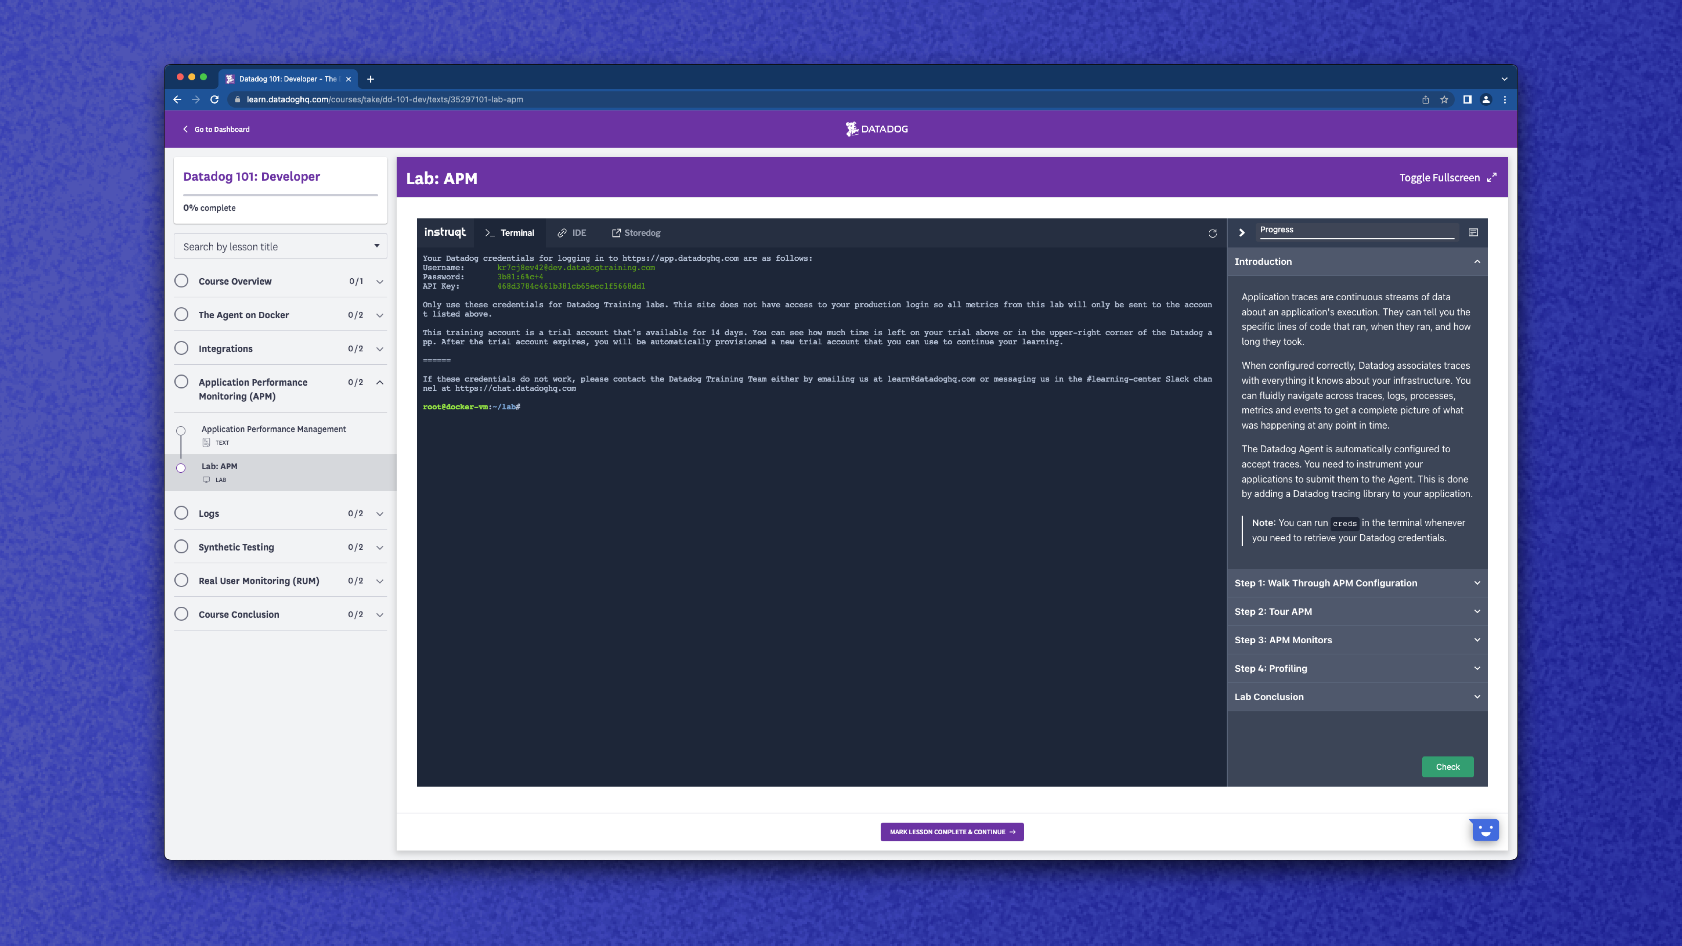1682x946 pixels.
Task: Select the Course Overview completion radio button
Action: click(181, 281)
